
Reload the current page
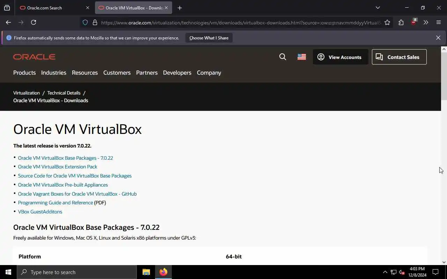34,22
